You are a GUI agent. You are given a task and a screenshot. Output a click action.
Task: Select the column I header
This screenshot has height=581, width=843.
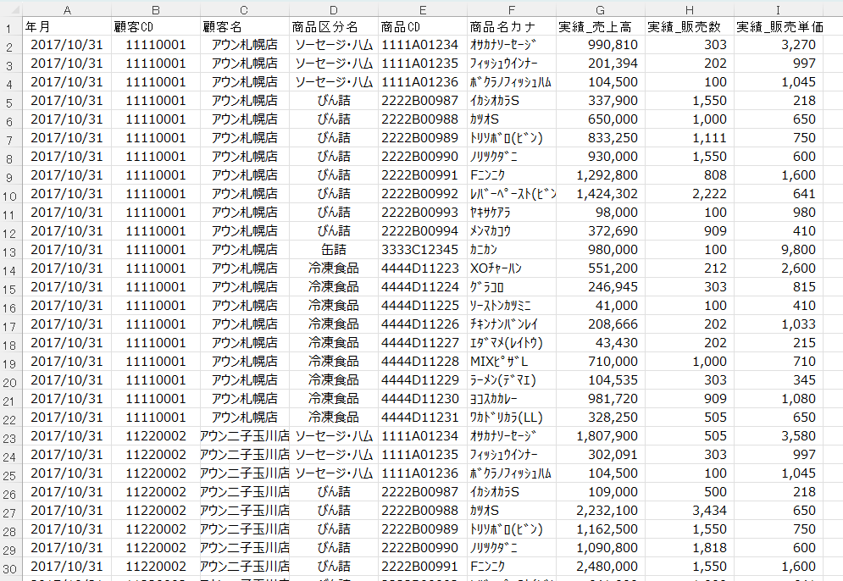click(x=778, y=9)
